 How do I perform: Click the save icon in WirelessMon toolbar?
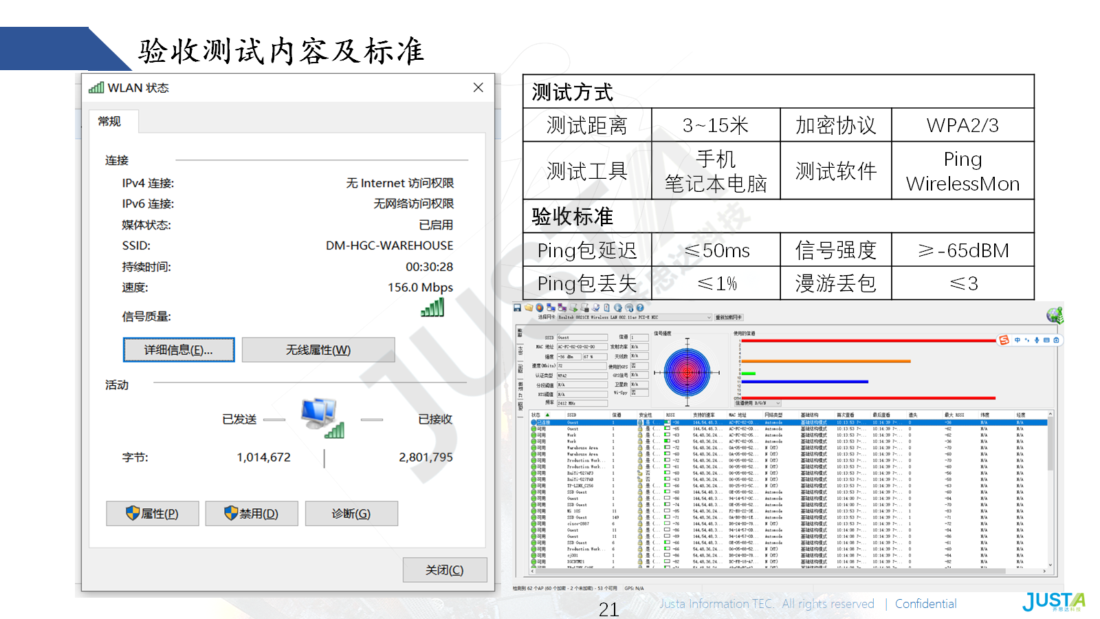coord(517,308)
